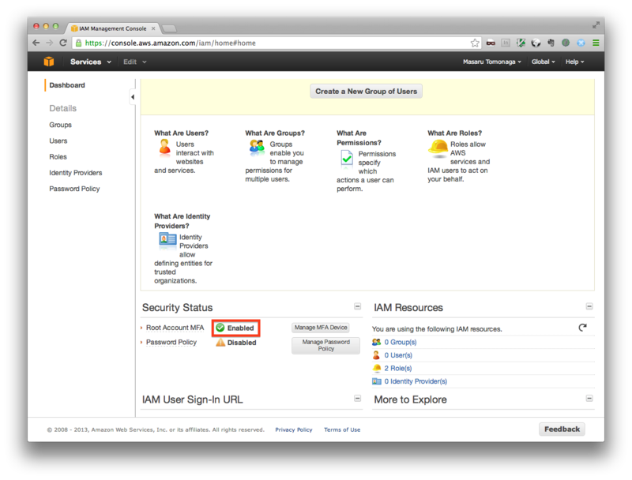Open the 2 Role(s) link
Screen dimensions: 632x480
point(398,368)
